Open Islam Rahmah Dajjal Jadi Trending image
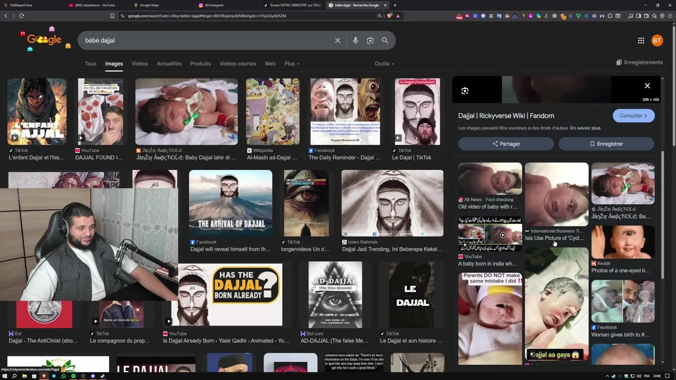Image resolution: width=676 pixels, height=380 pixels. 392,203
